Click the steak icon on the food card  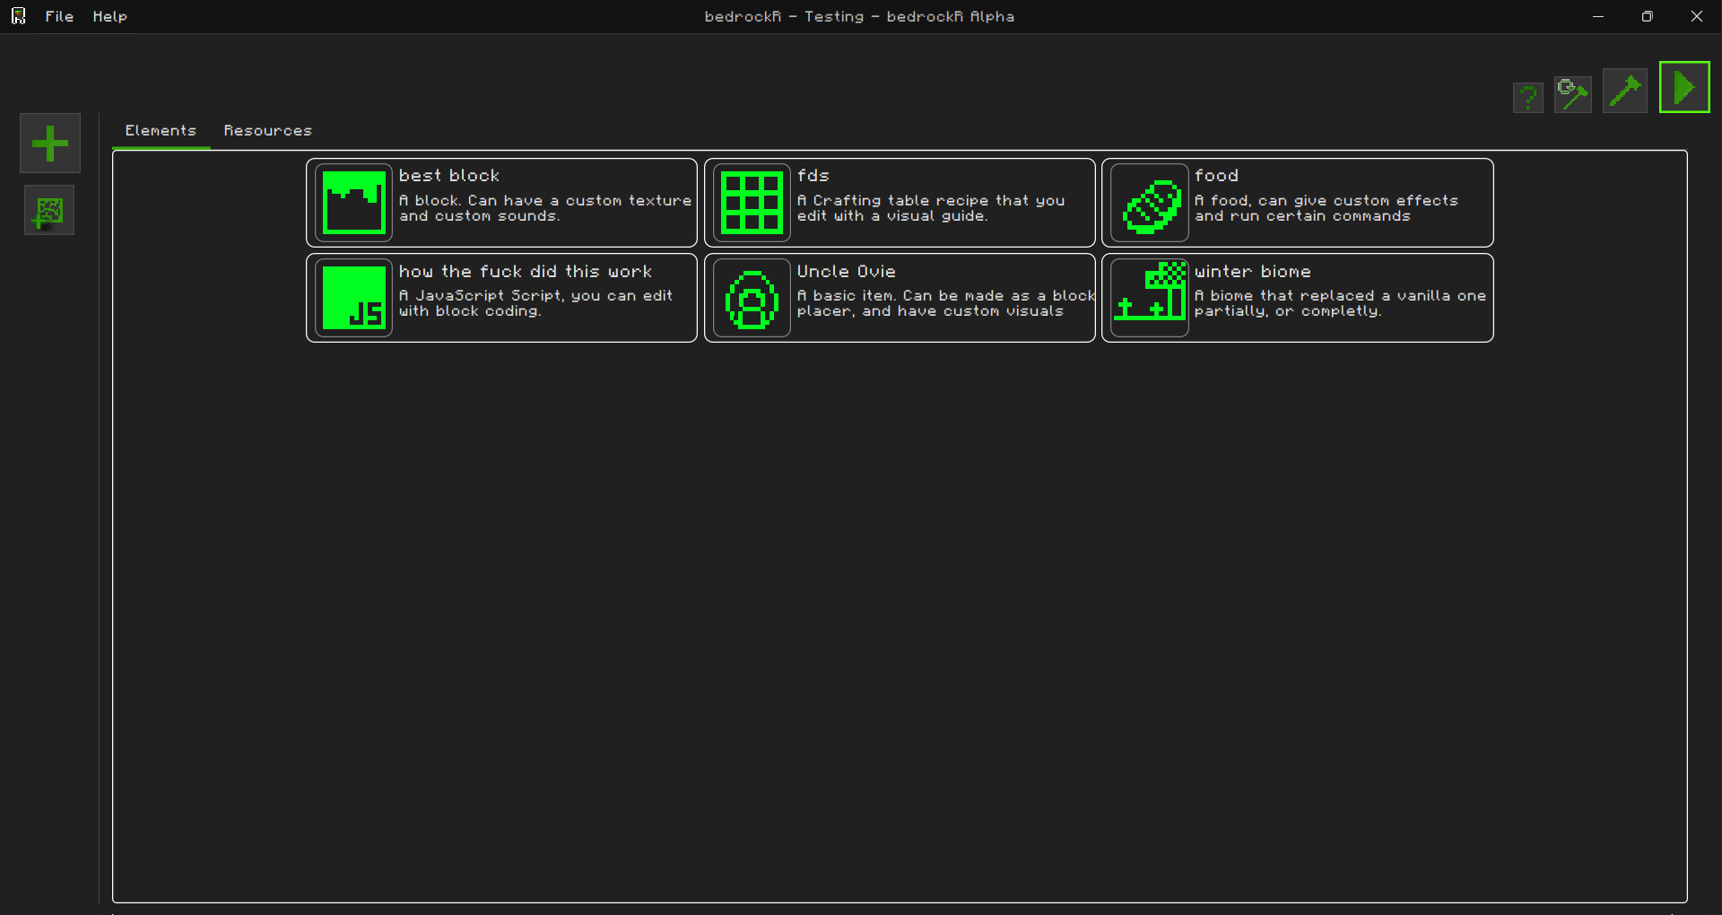pos(1149,203)
